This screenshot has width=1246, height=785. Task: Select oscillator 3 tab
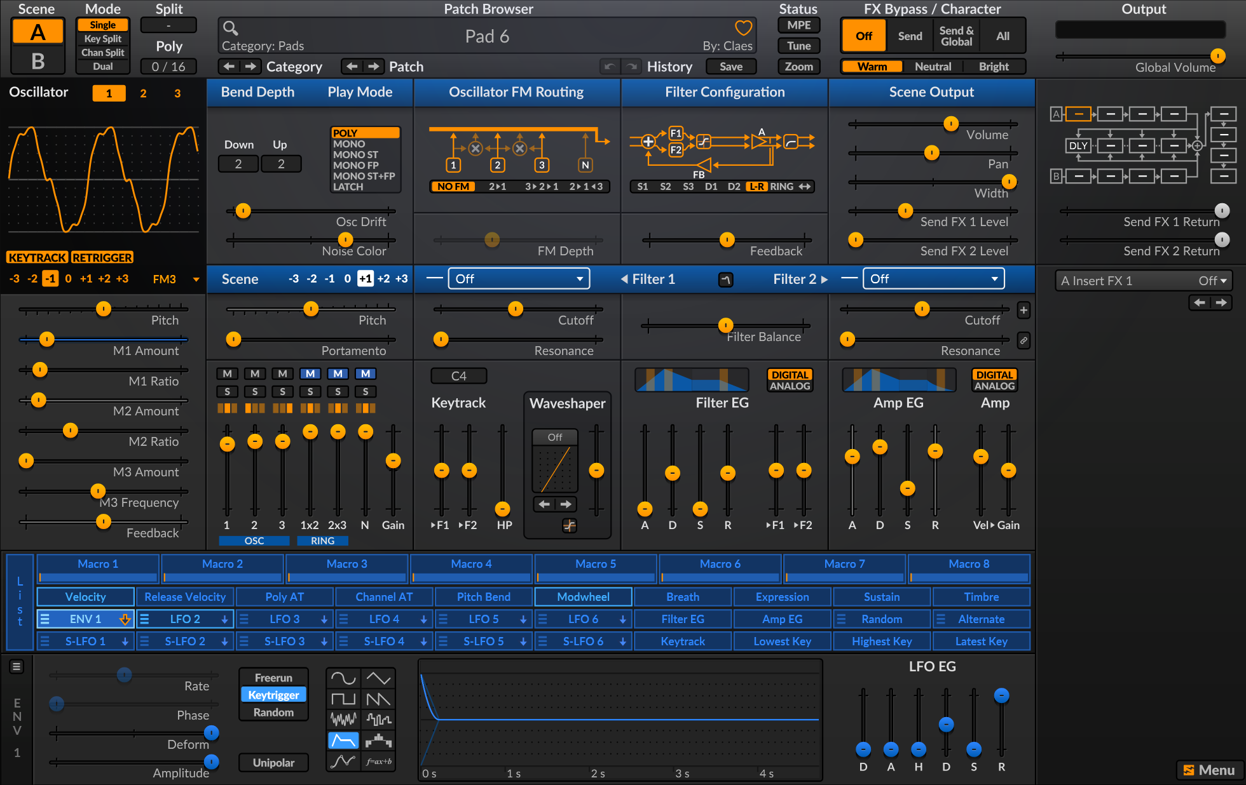pos(177,93)
